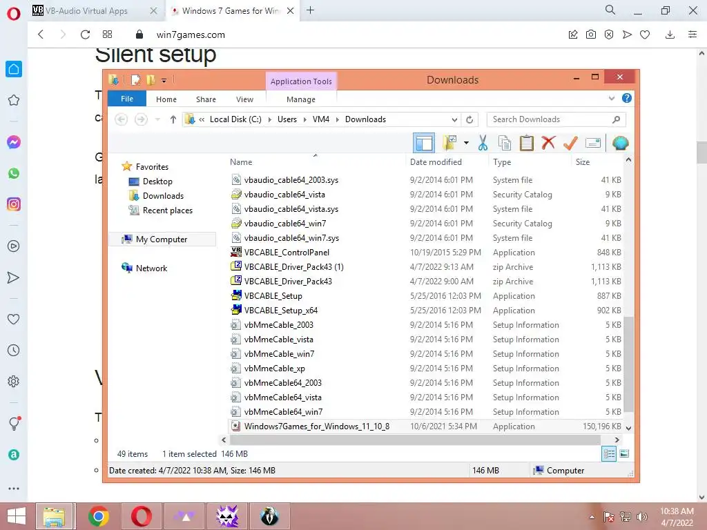
Task: Open Instagram in Opera sidebar
Action: 14,204
